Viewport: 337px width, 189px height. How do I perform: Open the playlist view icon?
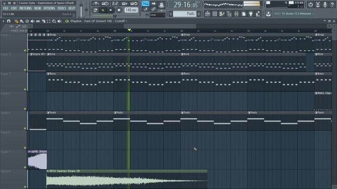pyautogui.click(x=207, y=14)
